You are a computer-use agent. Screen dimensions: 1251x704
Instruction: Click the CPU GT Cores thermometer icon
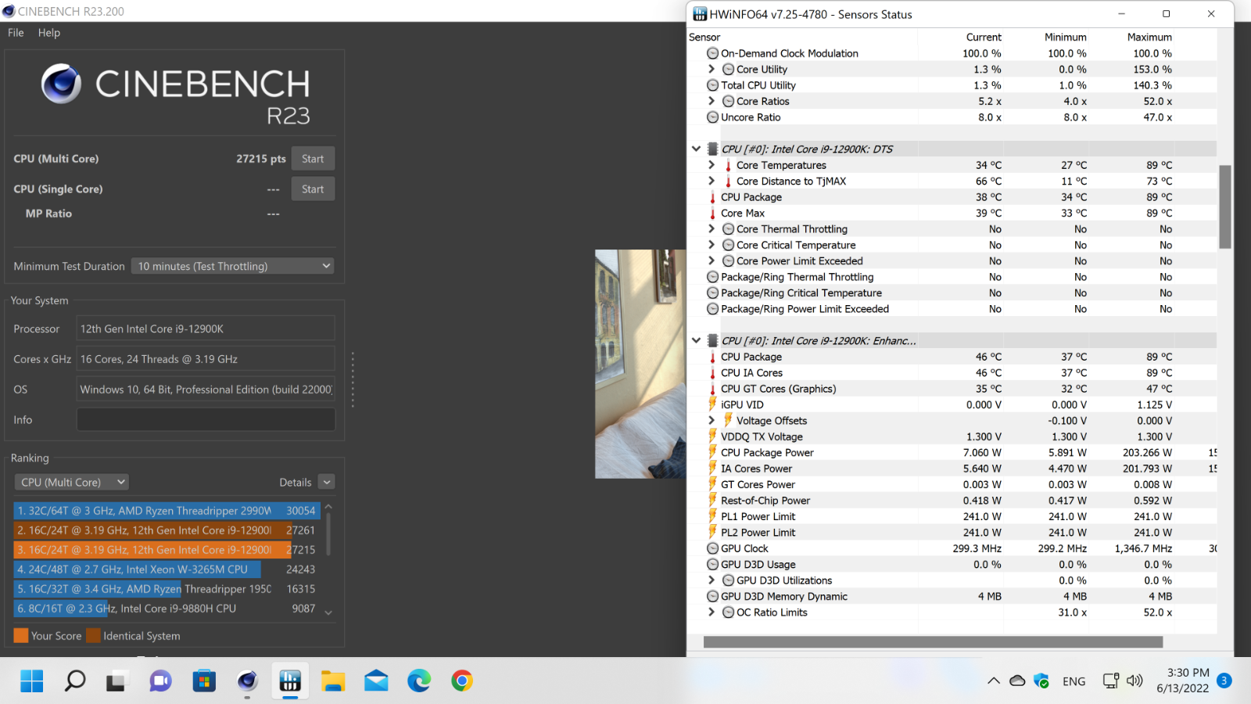712,389
